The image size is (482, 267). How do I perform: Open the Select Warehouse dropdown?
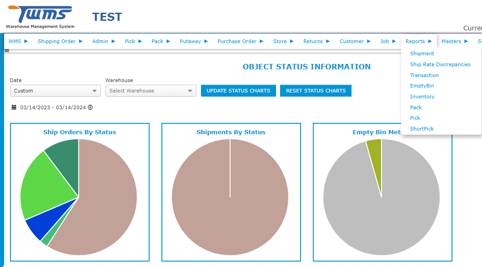coord(151,91)
